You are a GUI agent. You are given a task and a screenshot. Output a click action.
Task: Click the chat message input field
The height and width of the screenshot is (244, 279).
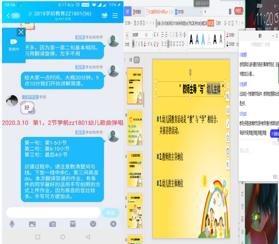[x=53, y=212]
